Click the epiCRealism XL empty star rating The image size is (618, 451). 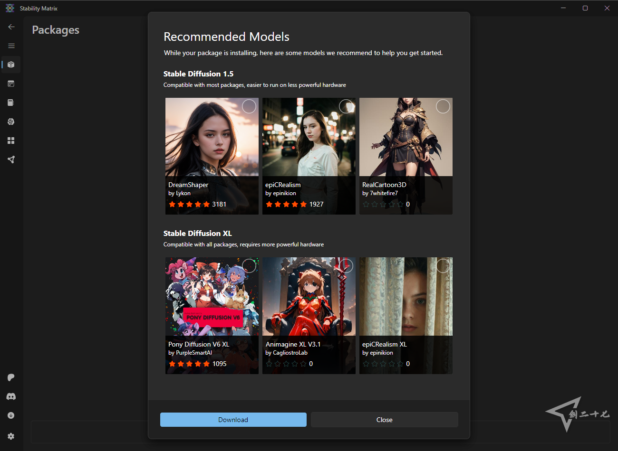point(383,364)
